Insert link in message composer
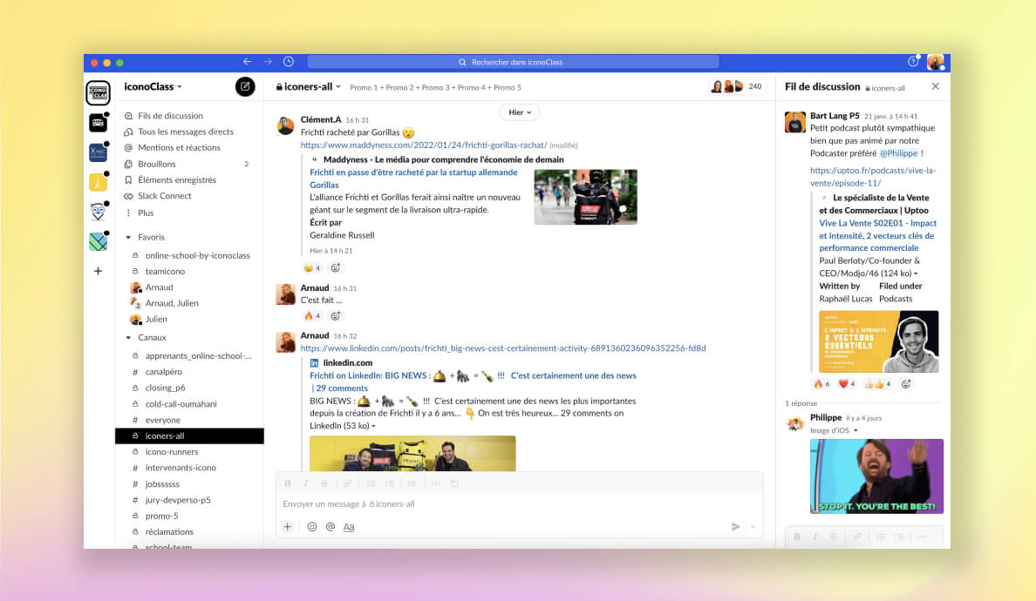1036x601 pixels. pyautogui.click(x=348, y=483)
